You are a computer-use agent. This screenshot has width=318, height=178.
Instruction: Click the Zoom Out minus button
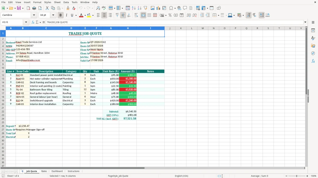[x=286, y=176]
